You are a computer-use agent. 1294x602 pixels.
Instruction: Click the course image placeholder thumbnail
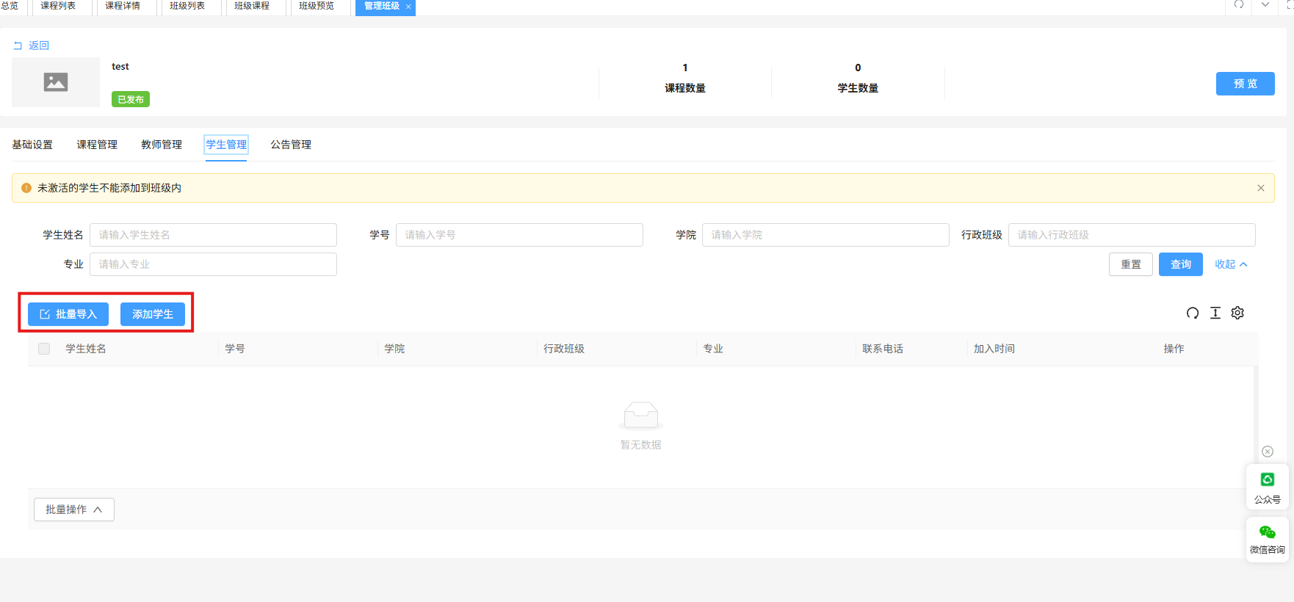pos(56,82)
